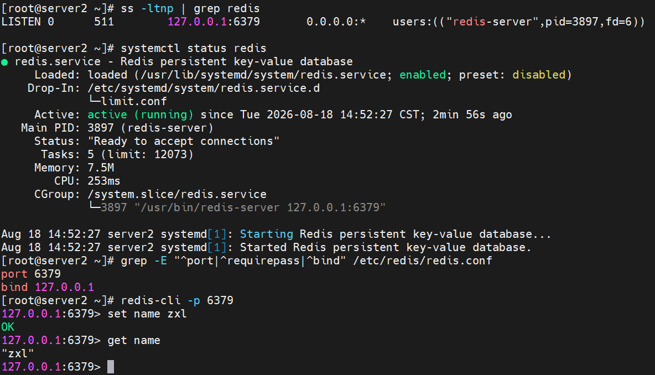Click the Tasks value '5 (limit: 12073)'
The width and height of the screenshot is (655, 375).
coord(141,154)
